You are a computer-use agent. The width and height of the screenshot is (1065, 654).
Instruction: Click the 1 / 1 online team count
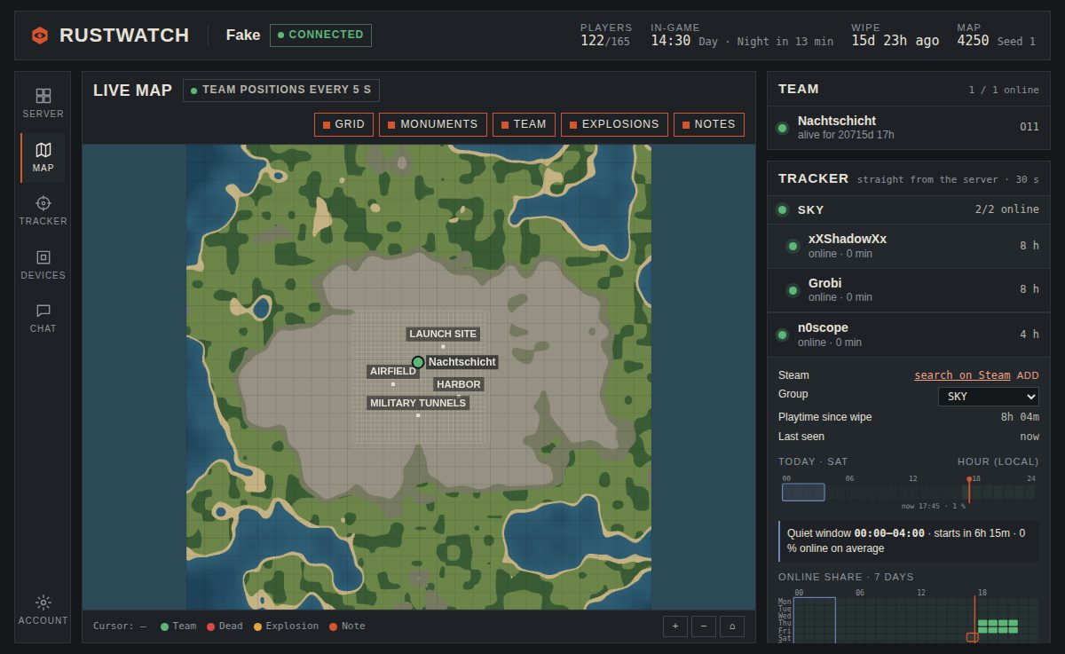point(1004,90)
